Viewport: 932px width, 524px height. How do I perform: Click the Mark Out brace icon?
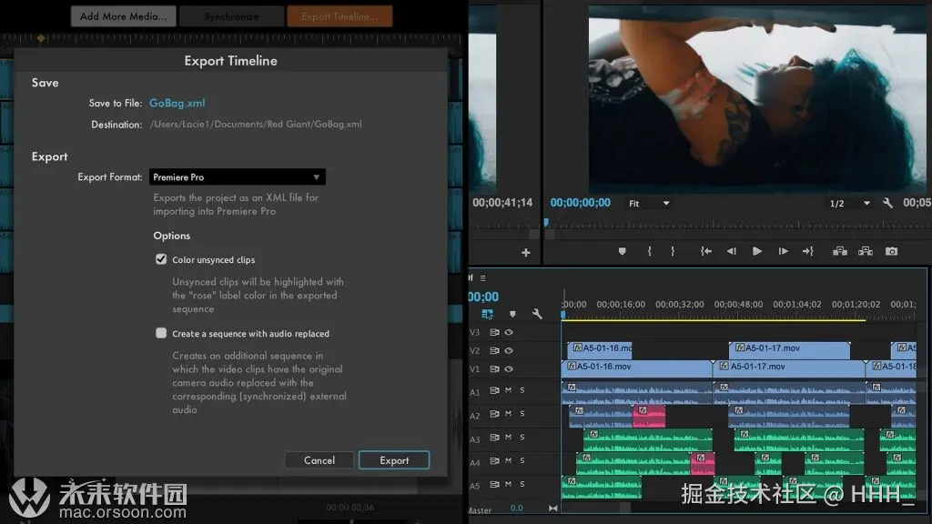point(673,251)
